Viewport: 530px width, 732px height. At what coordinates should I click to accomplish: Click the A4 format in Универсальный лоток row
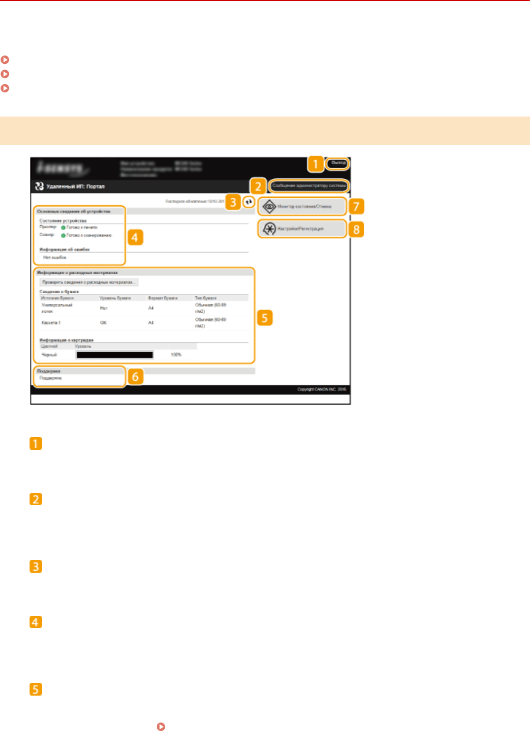point(151,308)
